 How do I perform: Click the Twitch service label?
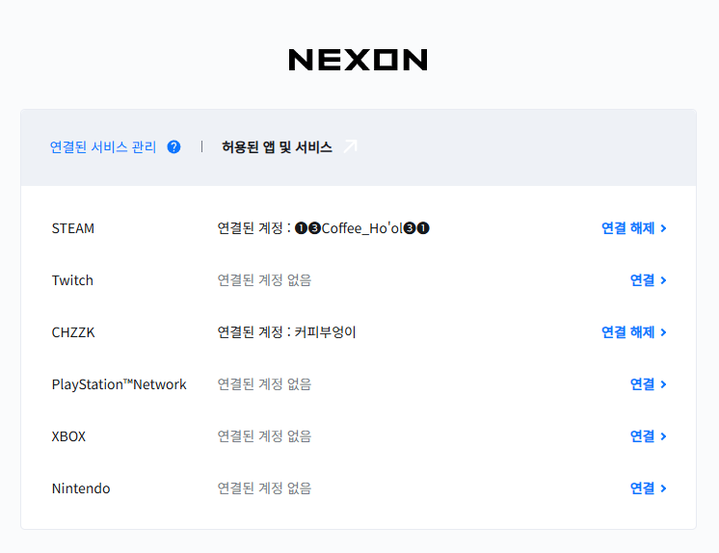tap(72, 280)
